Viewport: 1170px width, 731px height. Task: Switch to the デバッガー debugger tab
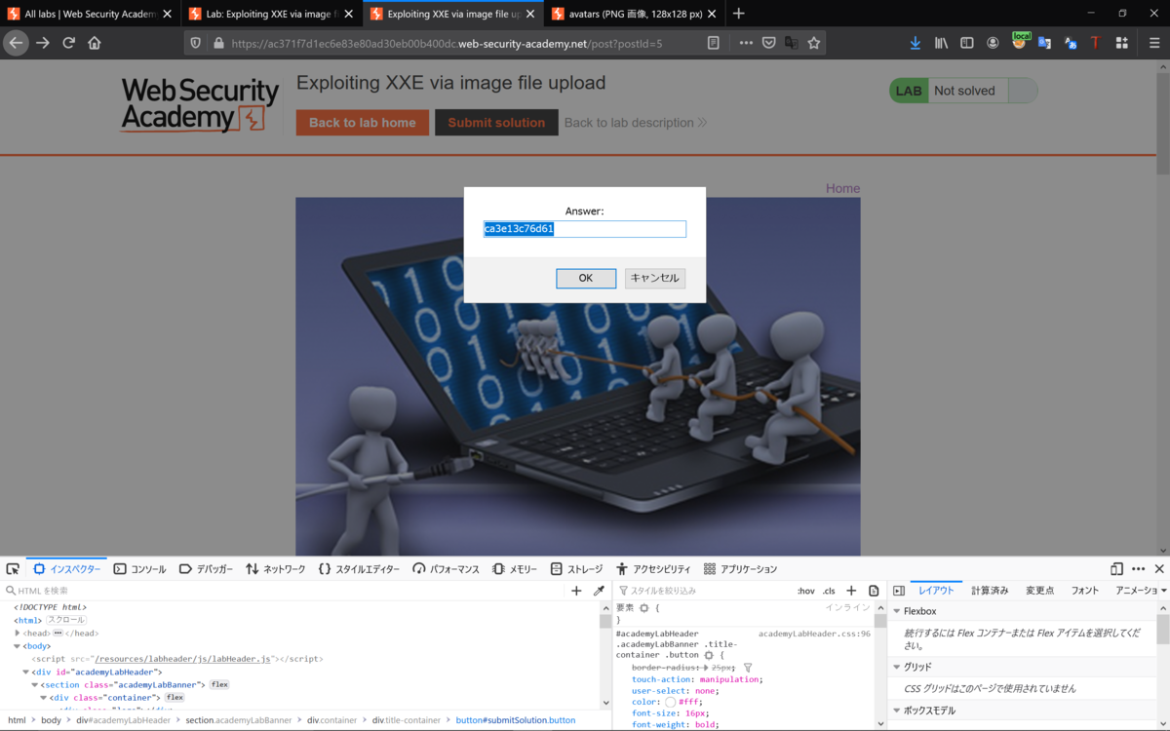(206, 569)
